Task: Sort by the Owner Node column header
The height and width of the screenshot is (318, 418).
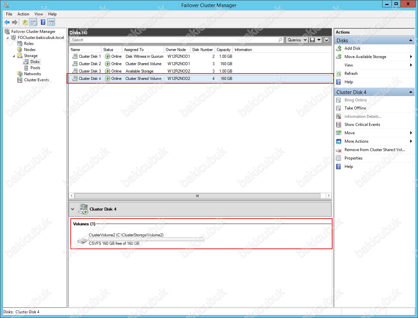Action: (177, 50)
